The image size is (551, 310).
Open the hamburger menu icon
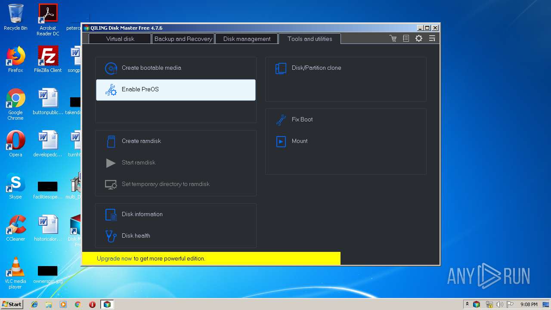click(432, 38)
